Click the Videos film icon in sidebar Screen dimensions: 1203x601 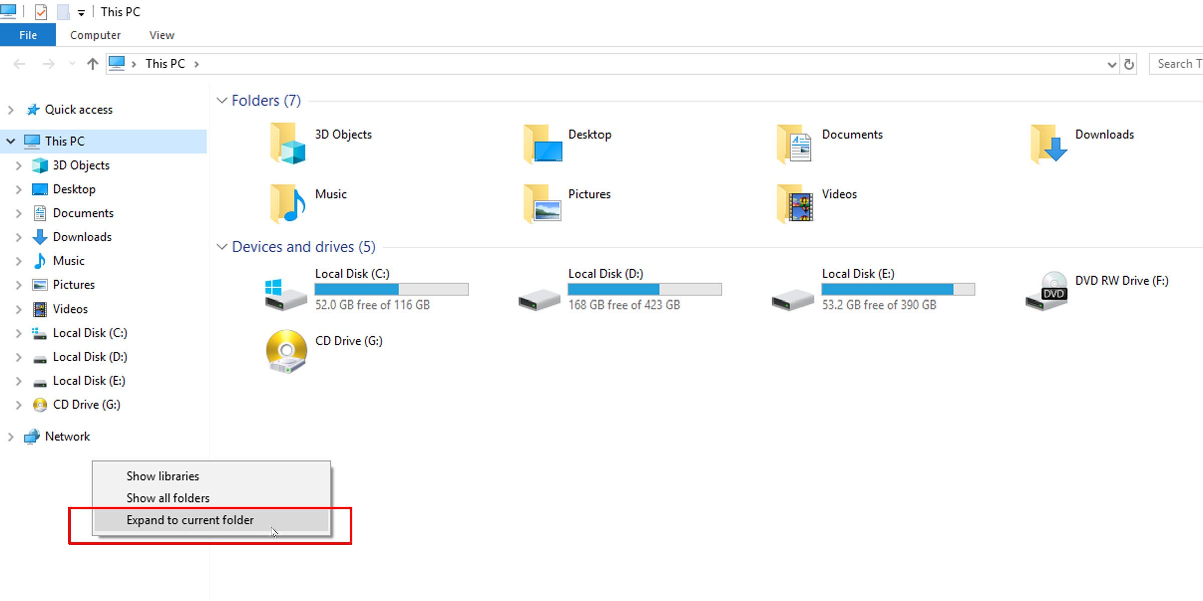[x=40, y=309]
